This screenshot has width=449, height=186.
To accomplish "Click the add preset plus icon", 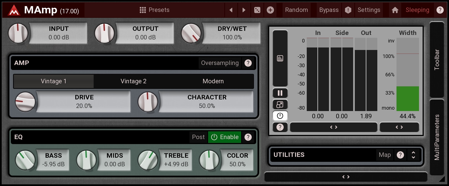I will tap(270, 10).
